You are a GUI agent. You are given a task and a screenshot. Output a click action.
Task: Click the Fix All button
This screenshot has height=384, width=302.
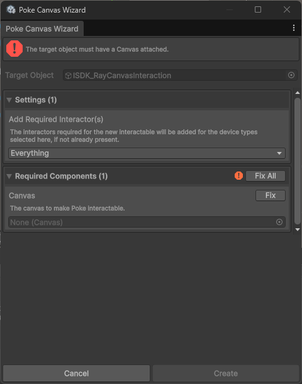click(x=266, y=176)
